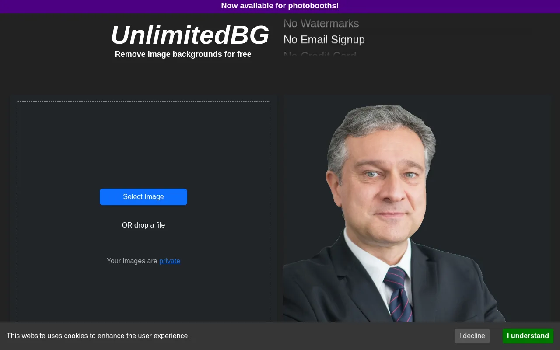Click the 'No Email Signup' text
Image resolution: width=560 pixels, height=350 pixels.
coord(324,40)
